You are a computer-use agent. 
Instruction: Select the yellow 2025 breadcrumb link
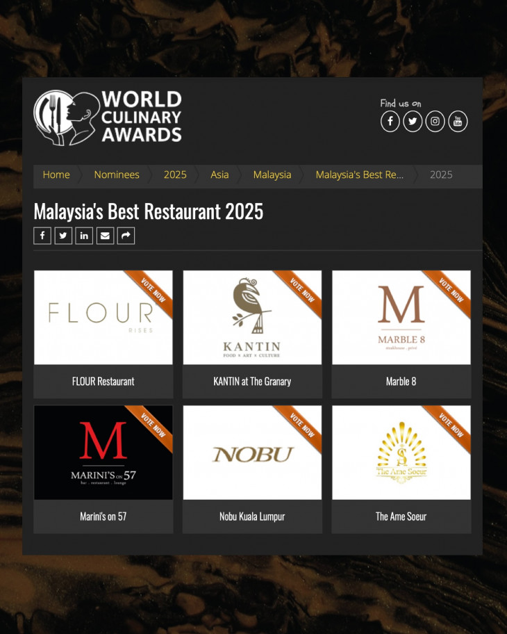pyautogui.click(x=175, y=174)
